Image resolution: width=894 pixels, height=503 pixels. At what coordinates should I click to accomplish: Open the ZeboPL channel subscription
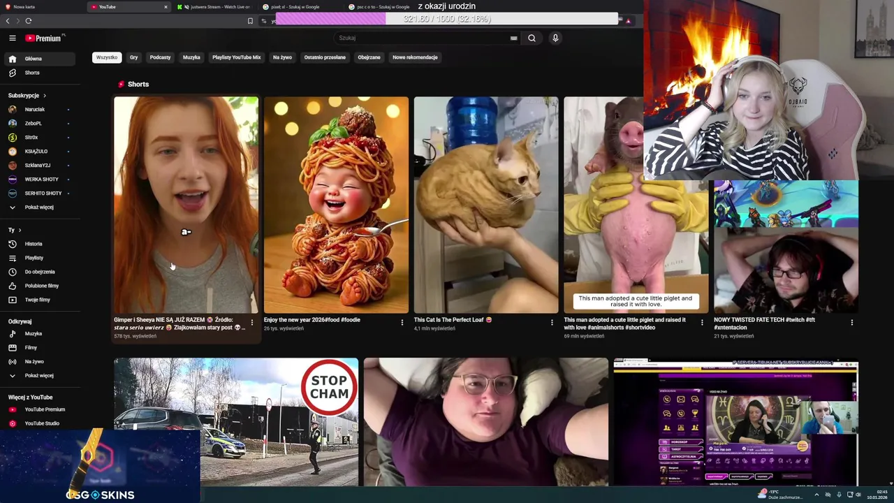[39, 124]
